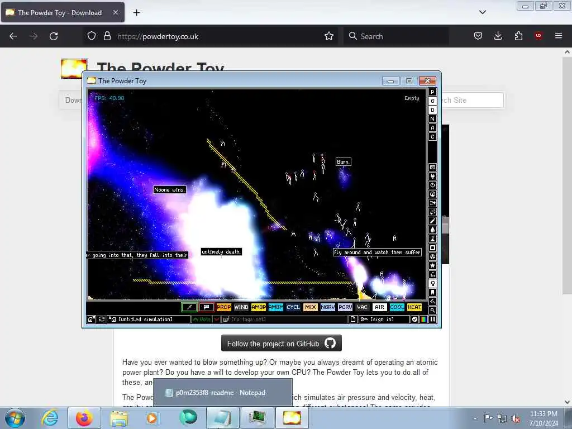Open the Firefox hamburger application menu
Viewport: 572px width, 429px height.
558,36
